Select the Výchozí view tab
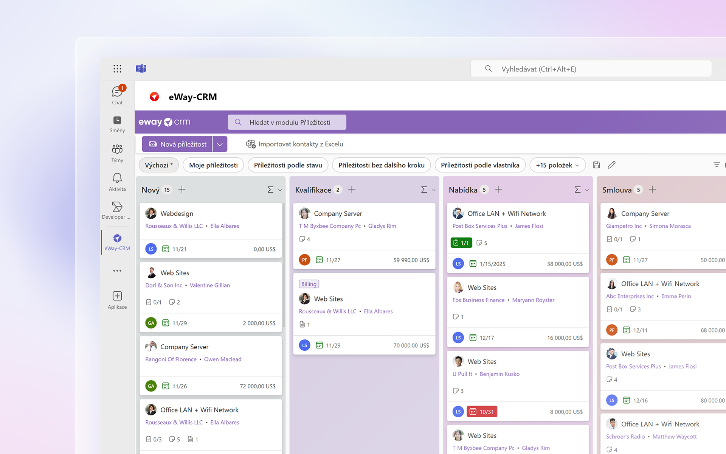The image size is (726, 454). click(x=159, y=165)
